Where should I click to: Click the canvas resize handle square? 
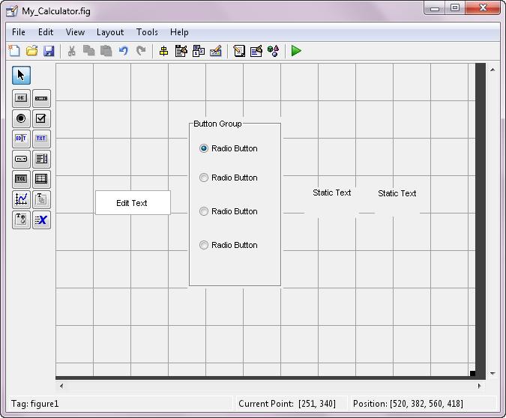tap(472, 374)
